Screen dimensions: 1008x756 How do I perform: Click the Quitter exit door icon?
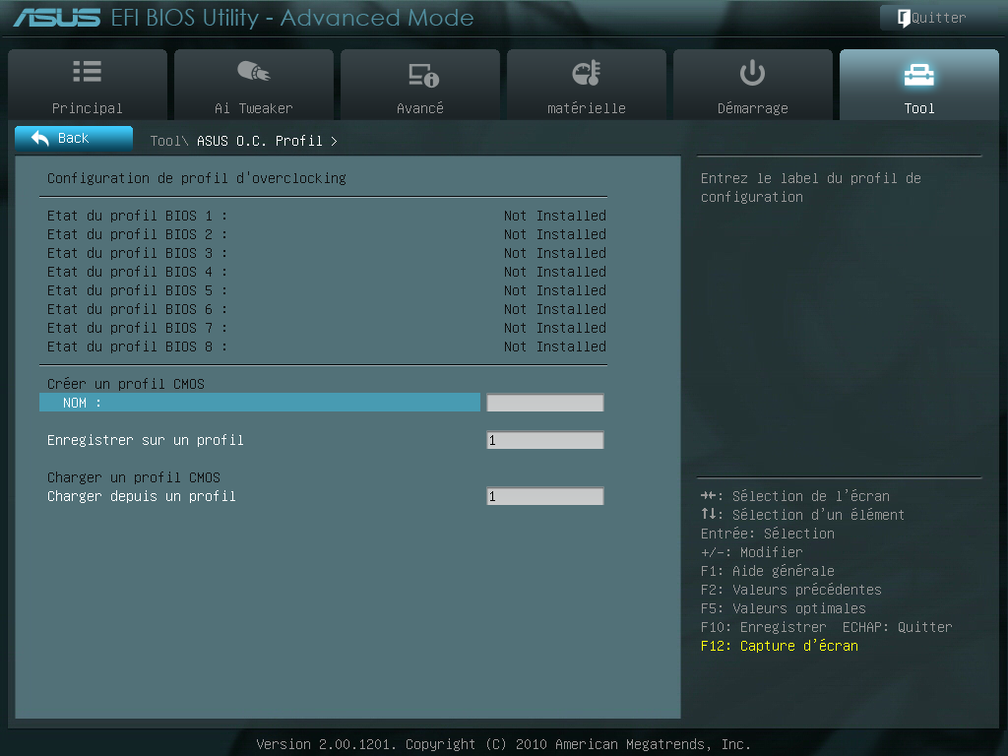point(903,18)
